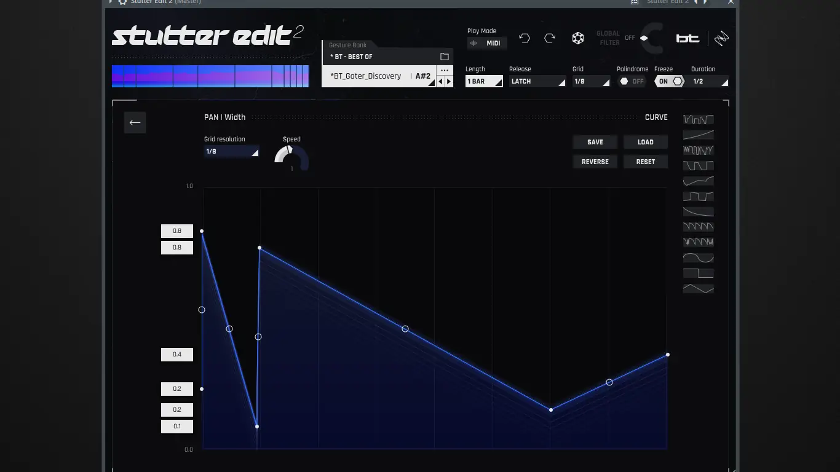This screenshot has width=840, height=472.
Task: Open the Length dropdown set to 1 BAR
Action: [x=484, y=81]
